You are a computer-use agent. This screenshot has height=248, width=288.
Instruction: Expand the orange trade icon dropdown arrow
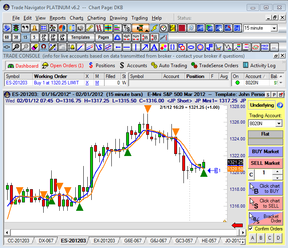[147, 31]
